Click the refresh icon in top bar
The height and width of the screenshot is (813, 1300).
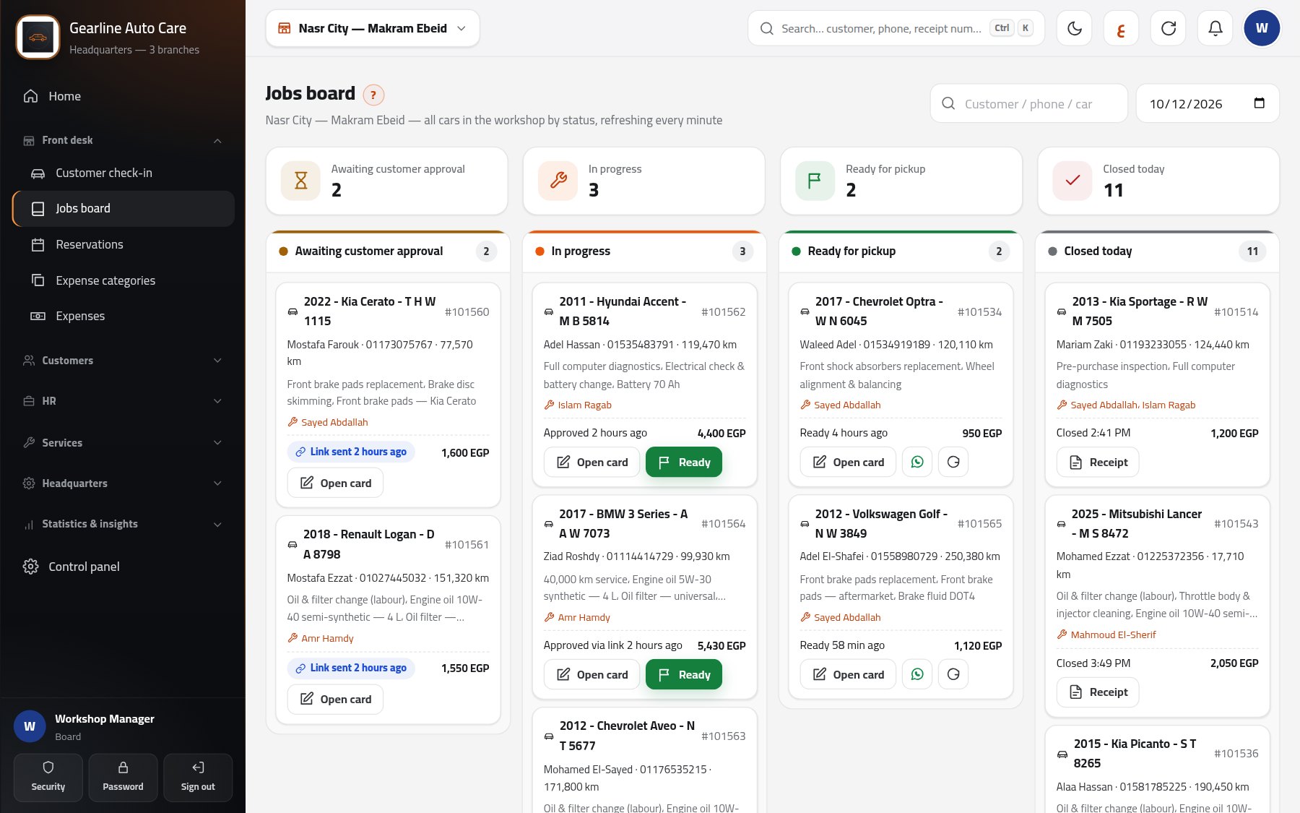1169,28
